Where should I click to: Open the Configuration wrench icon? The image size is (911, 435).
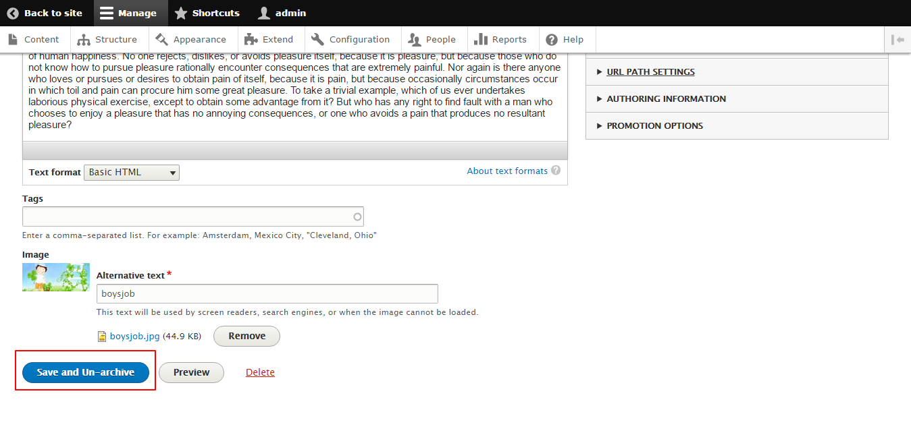coord(316,39)
